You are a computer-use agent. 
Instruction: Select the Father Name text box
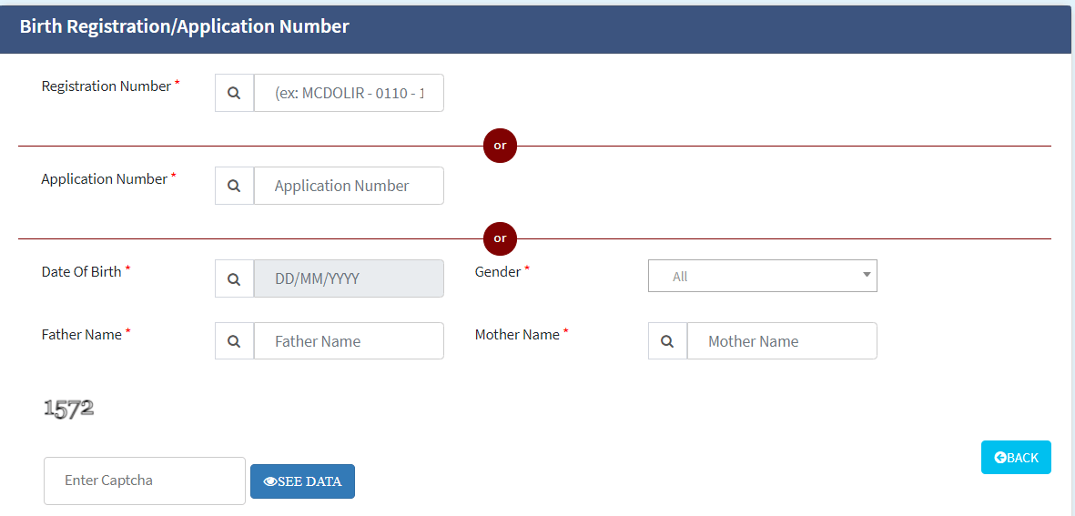pyautogui.click(x=349, y=341)
